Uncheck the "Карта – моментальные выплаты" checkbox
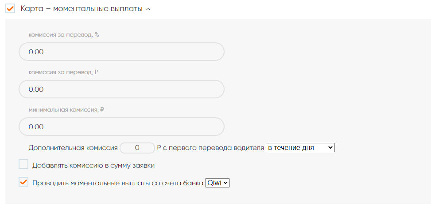 (10, 9)
